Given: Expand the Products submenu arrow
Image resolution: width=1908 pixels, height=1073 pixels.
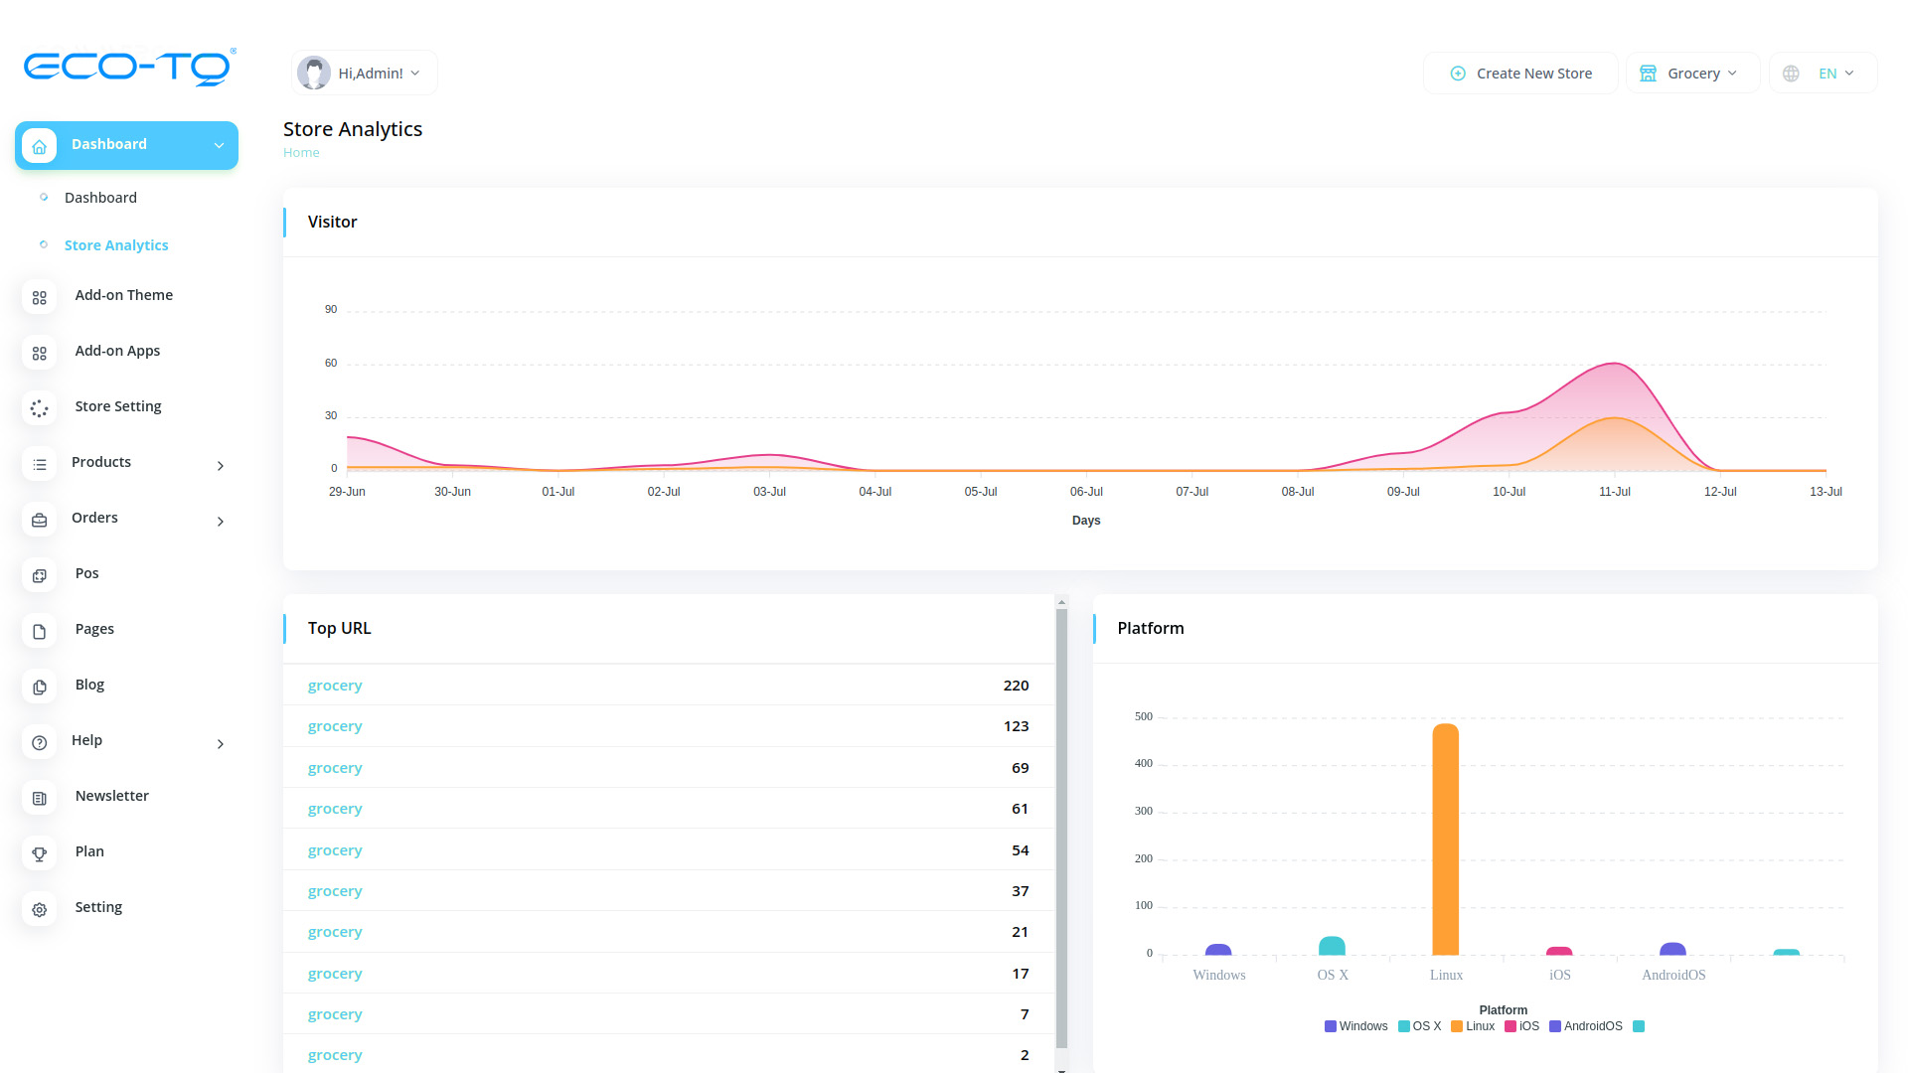Looking at the screenshot, I should 221,465.
